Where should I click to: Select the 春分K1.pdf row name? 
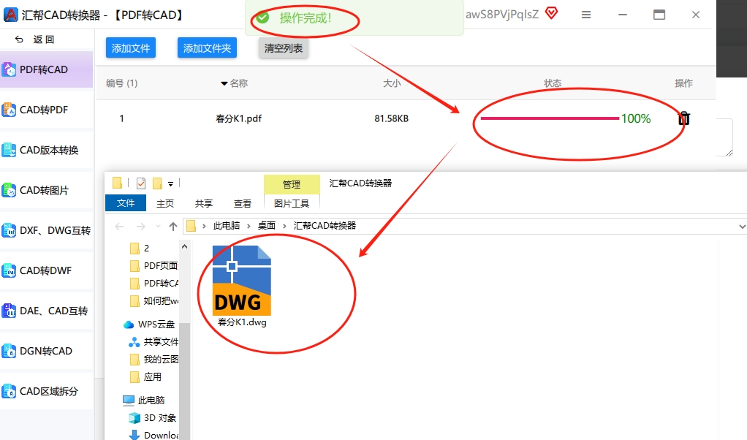click(x=239, y=118)
